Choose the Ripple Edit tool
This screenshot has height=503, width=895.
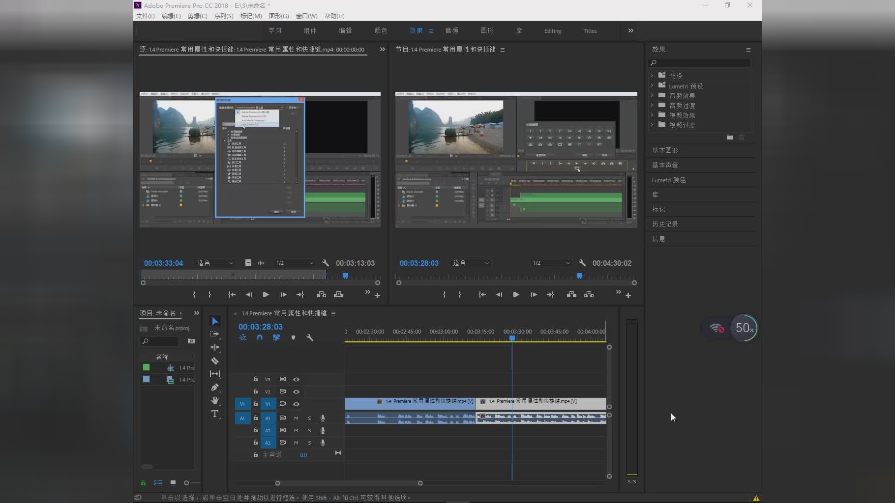pos(215,347)
